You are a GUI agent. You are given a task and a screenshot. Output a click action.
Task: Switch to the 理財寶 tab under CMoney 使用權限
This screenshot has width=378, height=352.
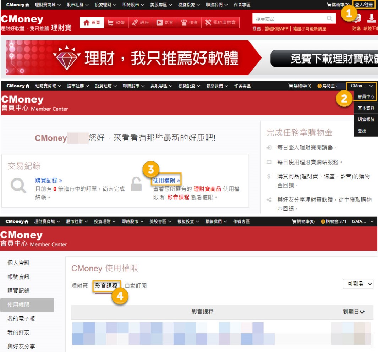click(x=80, y=286)
